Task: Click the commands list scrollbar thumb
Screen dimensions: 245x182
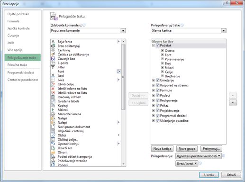Action: click(123, 77)
